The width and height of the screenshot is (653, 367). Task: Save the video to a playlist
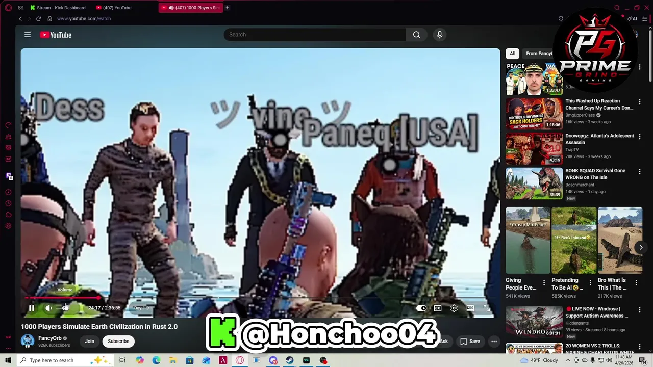470,341
